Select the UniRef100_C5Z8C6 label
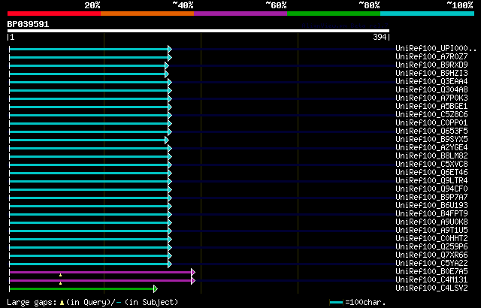This screenshot has height=308, width=481. 431,115
